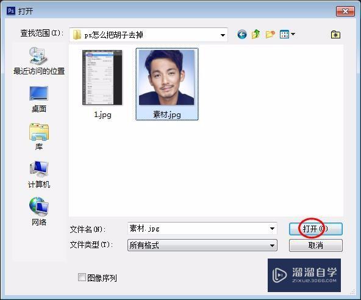Expand the 文件名 dropdown arrow
The image size is (361, 300).
pyautogui.click(x=272, y=229)
